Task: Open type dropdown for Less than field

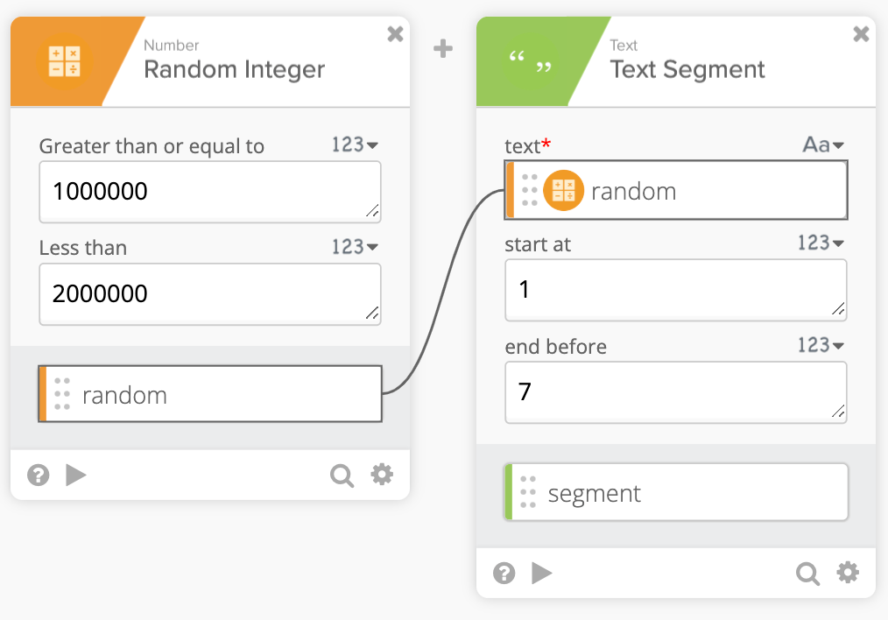Action: tap(355, 247)
